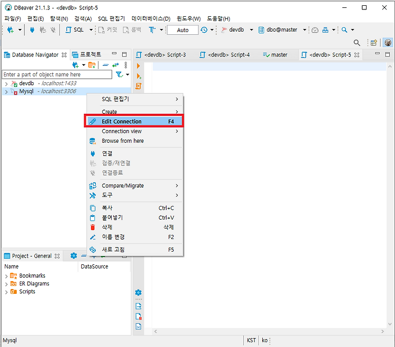Screen dimensions: 395x347
Task: Create new folder icon in Database Navigator
Action: click(x=92, y=65)
